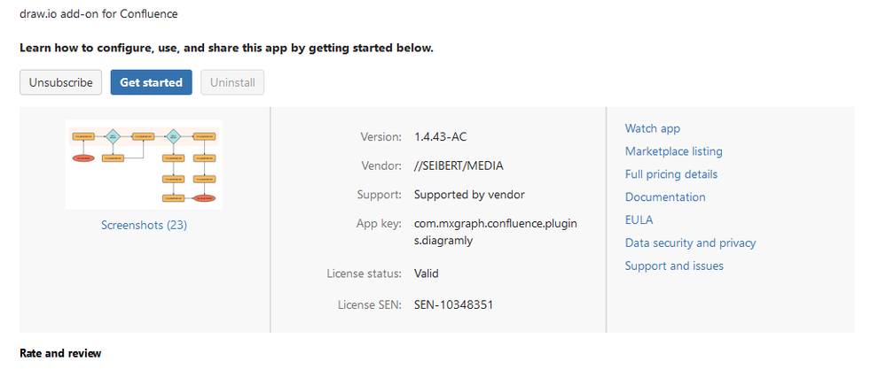
Task: Click the license status Valid value
Action: pyautogui.click(x=427, y=273)
